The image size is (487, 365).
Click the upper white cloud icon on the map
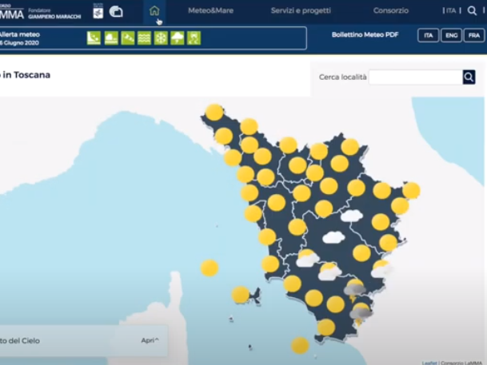pos(352,216)
